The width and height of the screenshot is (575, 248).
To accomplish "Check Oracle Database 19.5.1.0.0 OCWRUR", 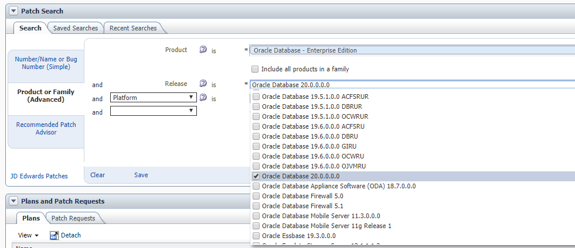I will pyautogui.click(x=256, y=116).
